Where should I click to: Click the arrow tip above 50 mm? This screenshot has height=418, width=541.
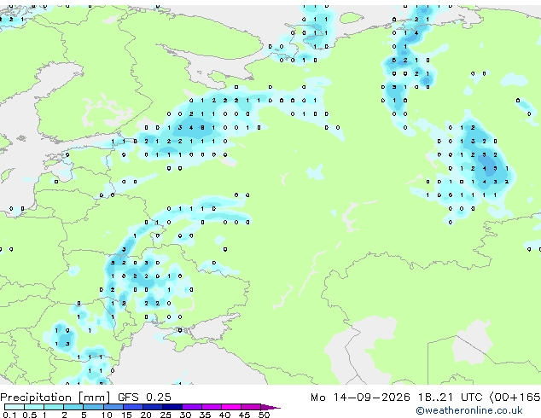[270, 407]
